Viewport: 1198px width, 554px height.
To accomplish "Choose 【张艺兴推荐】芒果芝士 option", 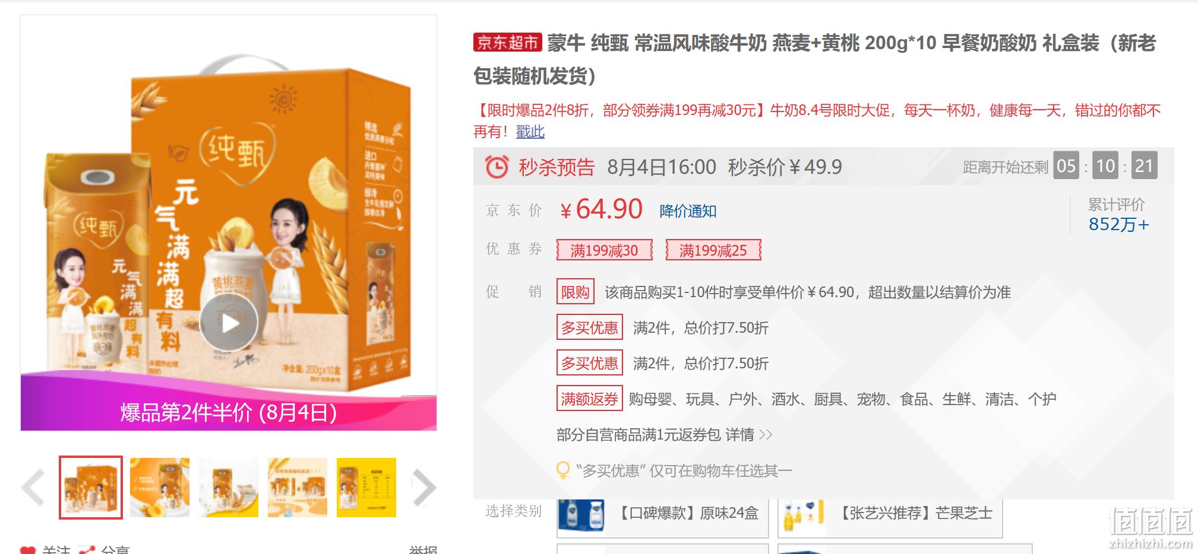I will click(890, 514).
